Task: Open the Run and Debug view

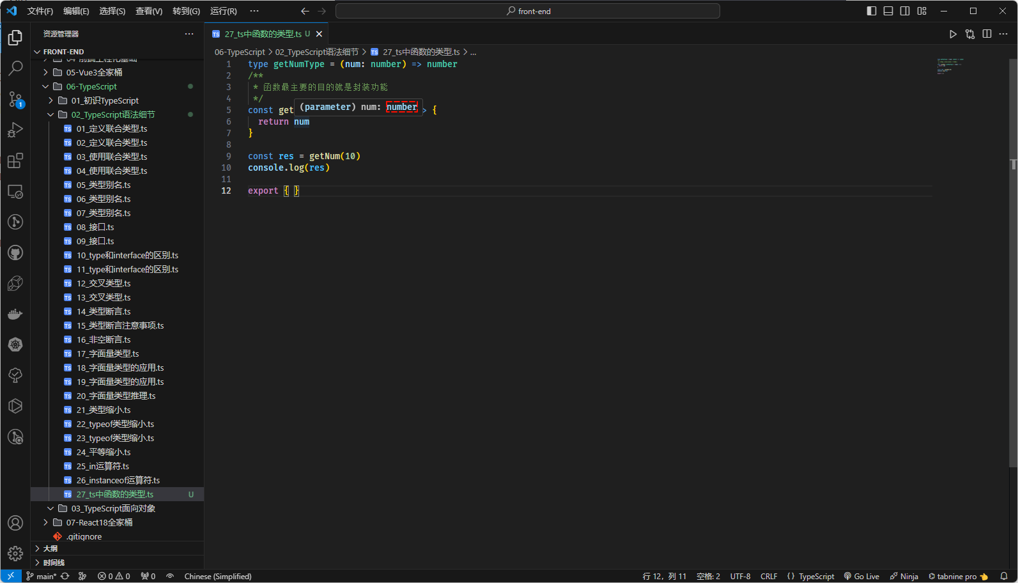Action: click(15, 130)
